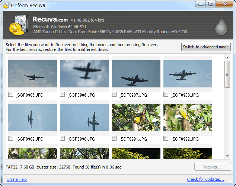Click the _SCF0991.JPG file name

133,139
